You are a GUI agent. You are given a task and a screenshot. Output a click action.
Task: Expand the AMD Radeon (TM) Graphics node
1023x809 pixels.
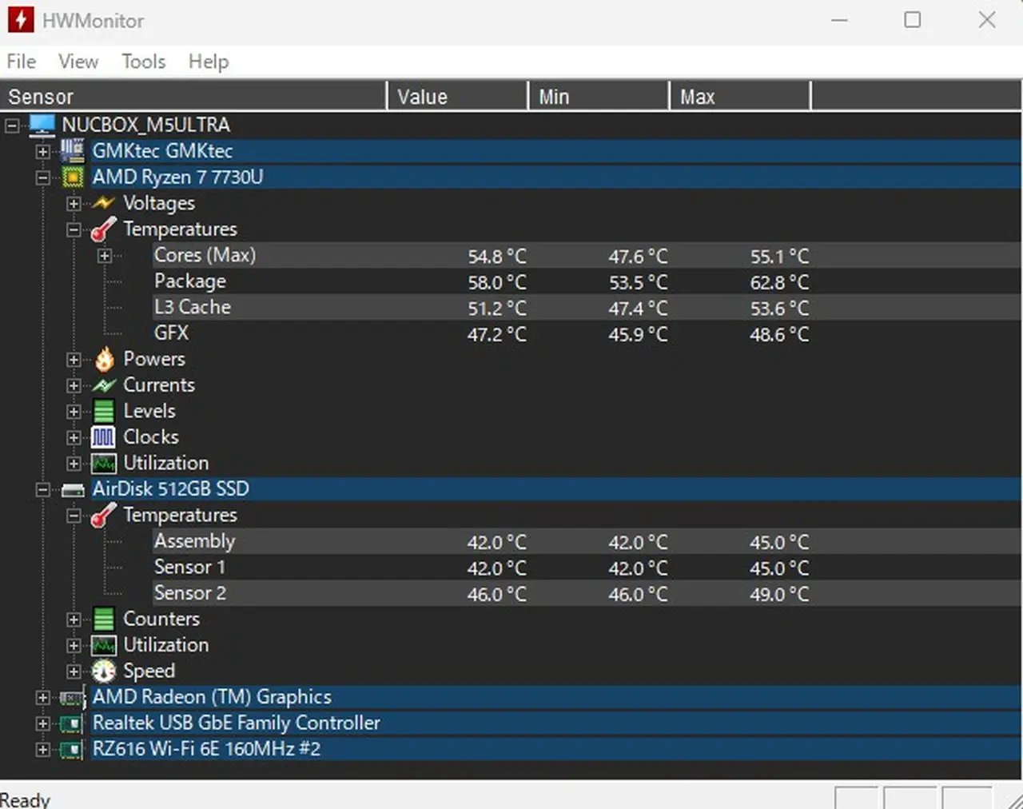tap(43, 698)
